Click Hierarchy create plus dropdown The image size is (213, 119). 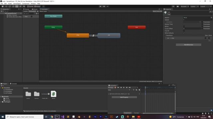pyautogui.click(x=2, y=11)
